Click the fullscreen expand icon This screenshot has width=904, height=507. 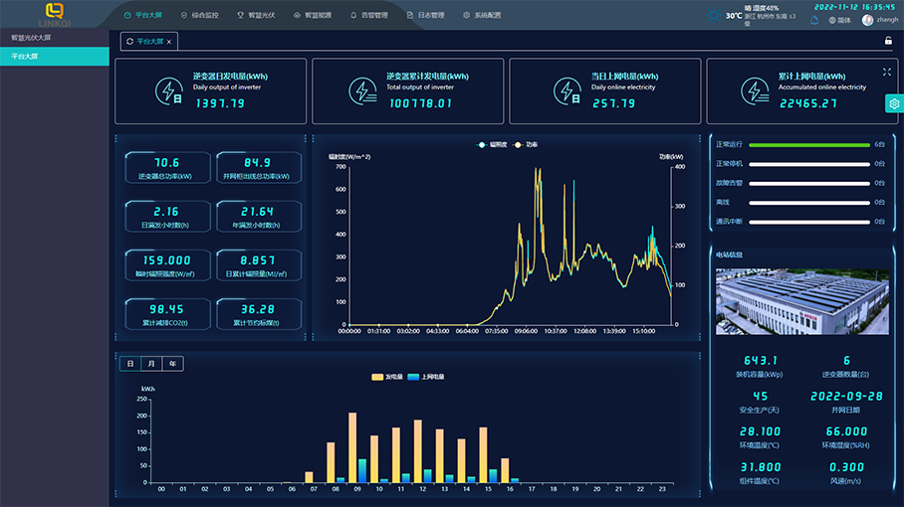point(887,72)
